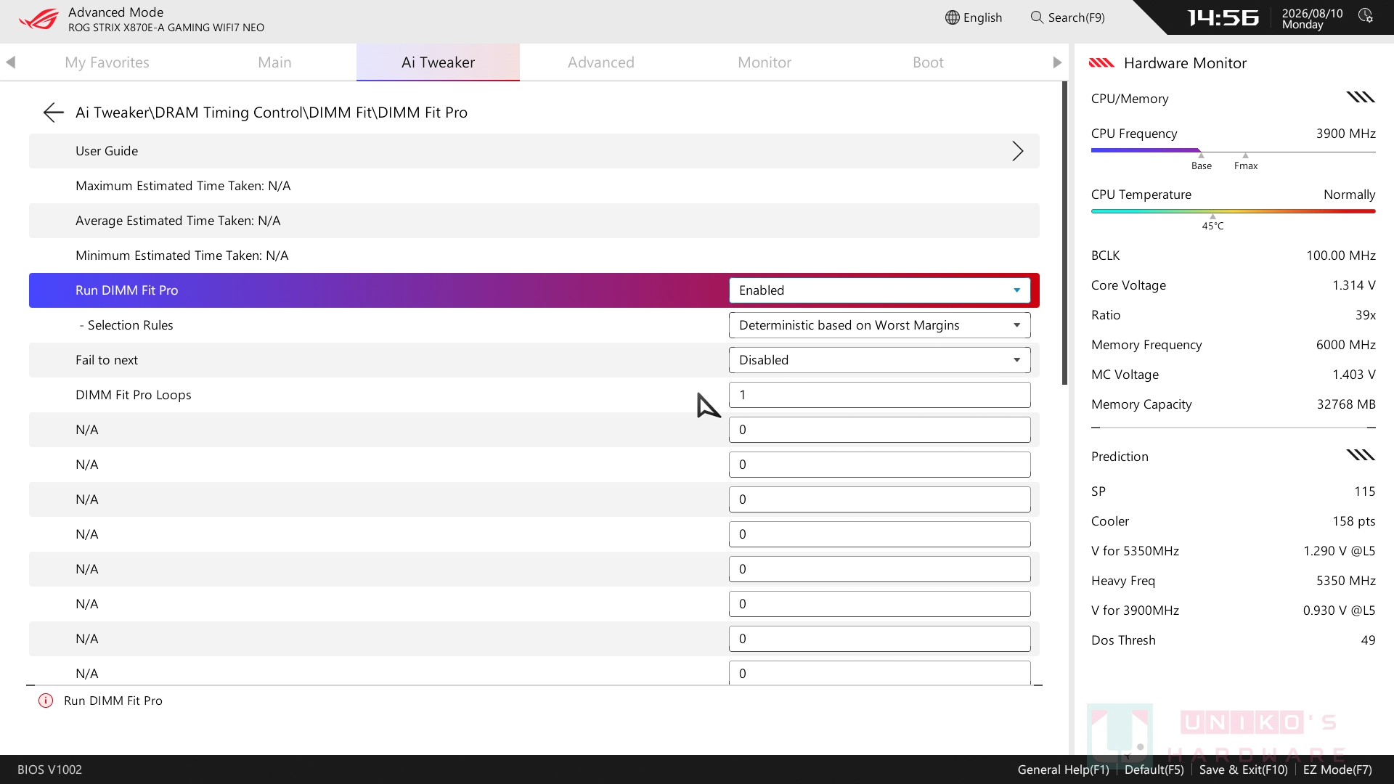Click the CPU Frequency value 3900 MHz
Image resolution: width=1394 pixels, height=784 pixels.
pyautogui.click(x=1345, y=134)
